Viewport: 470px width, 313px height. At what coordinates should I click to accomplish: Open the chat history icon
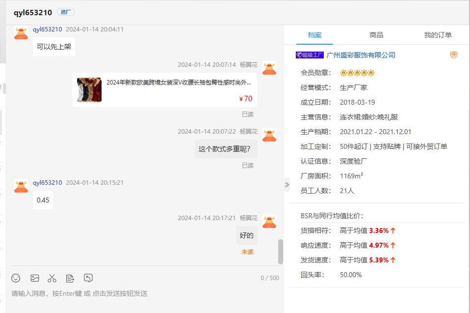(88, 278)
